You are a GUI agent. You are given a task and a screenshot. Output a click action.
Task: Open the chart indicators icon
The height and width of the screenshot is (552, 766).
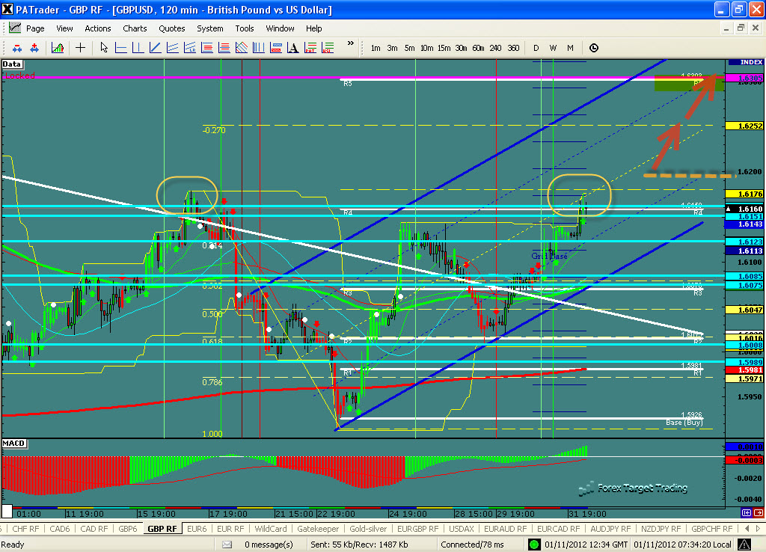[x=57, y=48]
